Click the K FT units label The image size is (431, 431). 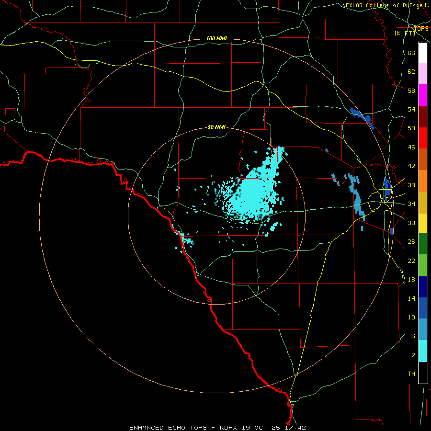405,33
